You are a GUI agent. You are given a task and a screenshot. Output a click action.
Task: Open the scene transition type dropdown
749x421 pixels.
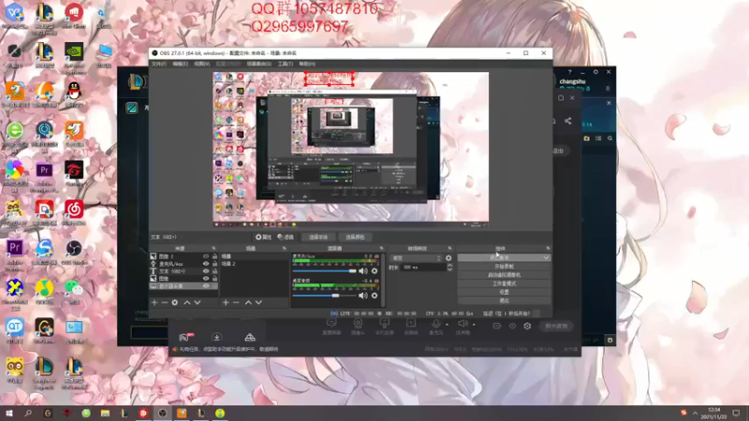[x=416, y=258]
